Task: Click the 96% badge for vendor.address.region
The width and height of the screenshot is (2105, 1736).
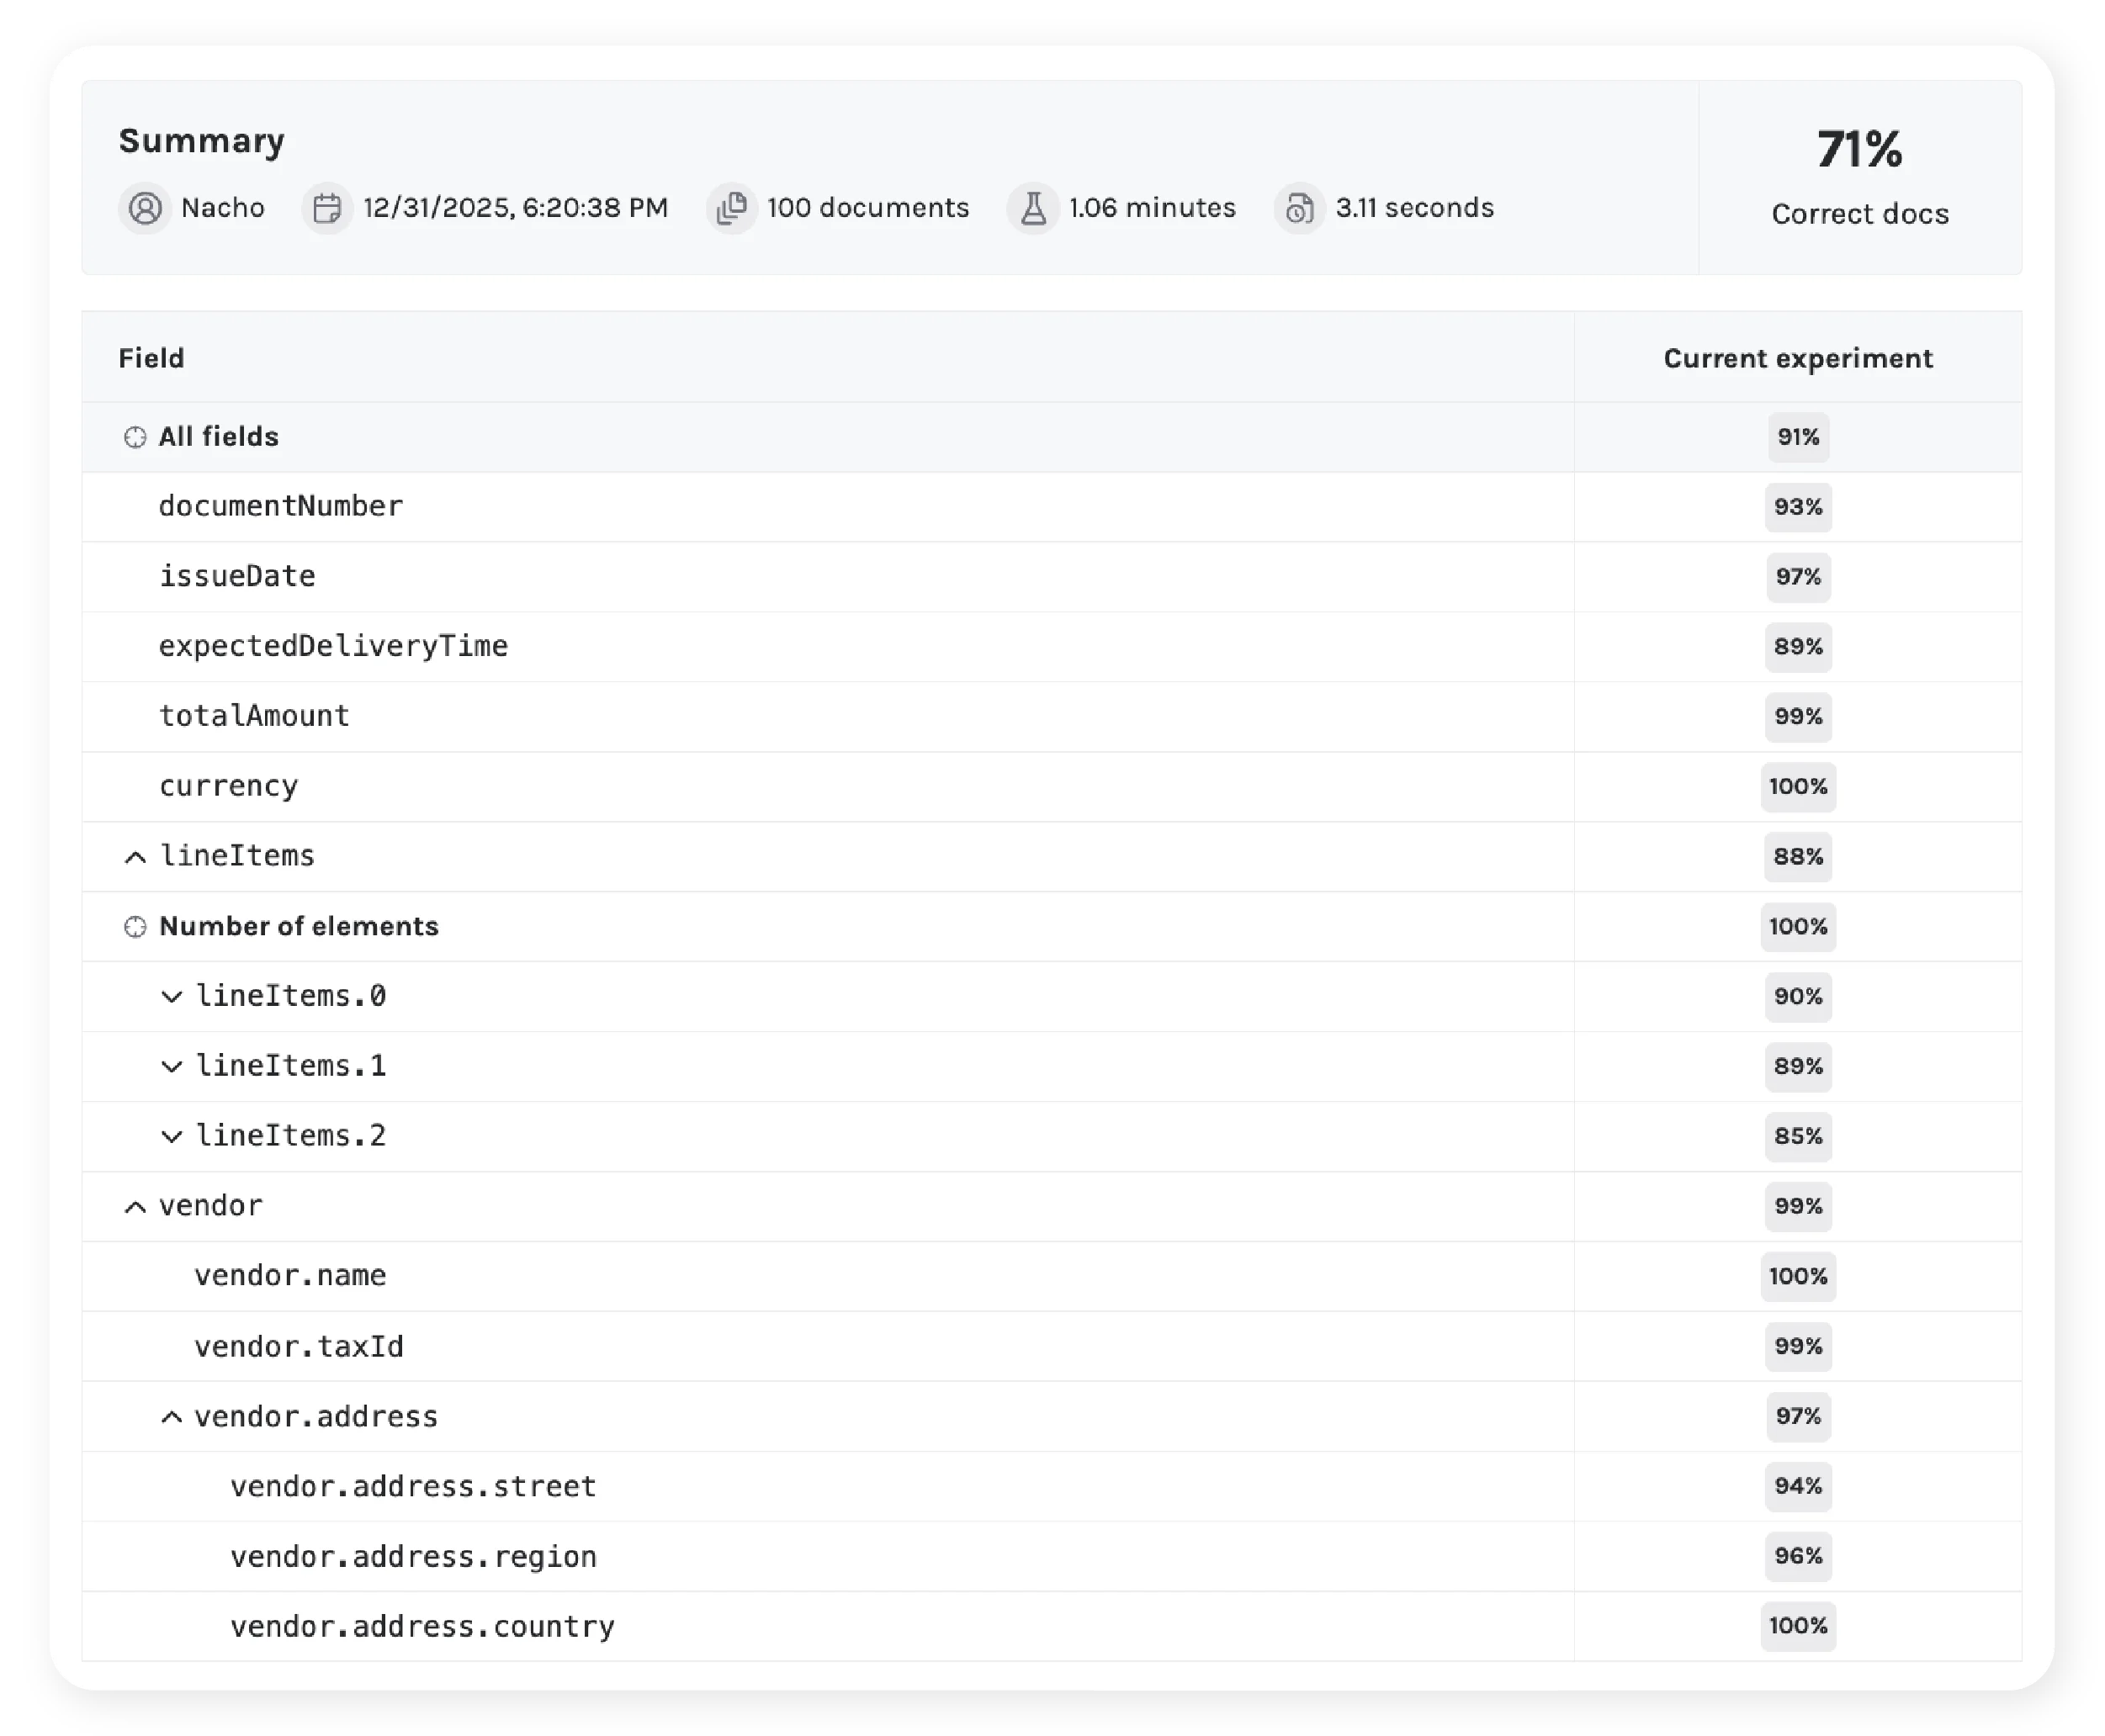Action: click(1798, 1557)
